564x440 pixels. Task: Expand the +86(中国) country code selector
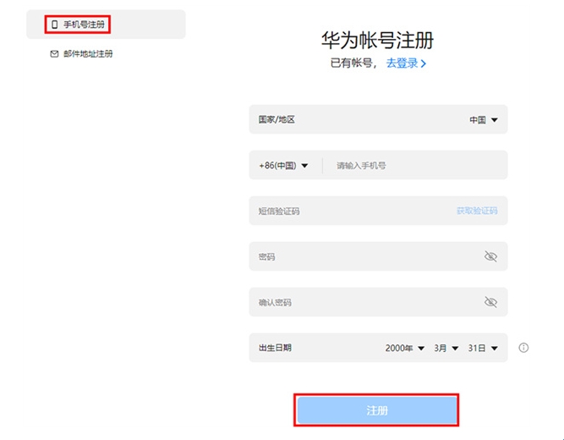coord(284,166)
